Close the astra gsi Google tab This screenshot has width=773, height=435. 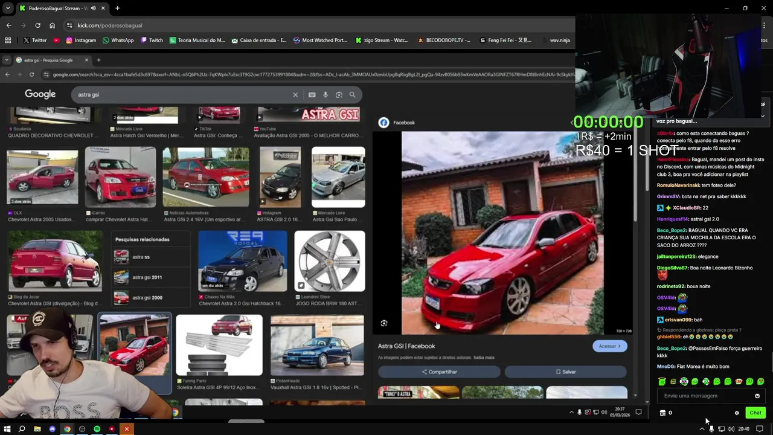point(86,60)
